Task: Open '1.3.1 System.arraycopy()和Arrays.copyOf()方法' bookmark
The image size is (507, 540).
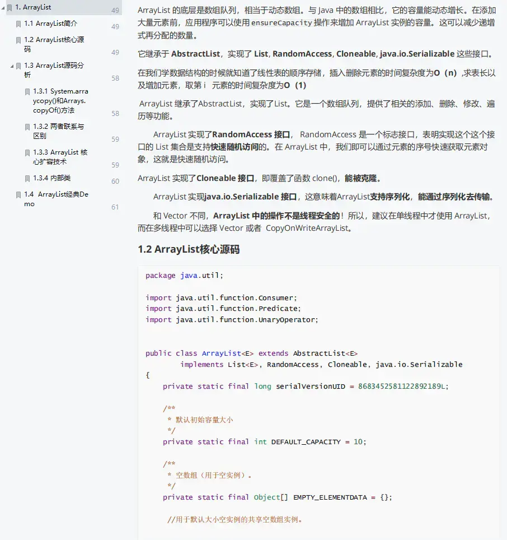Action: point(60,101)
